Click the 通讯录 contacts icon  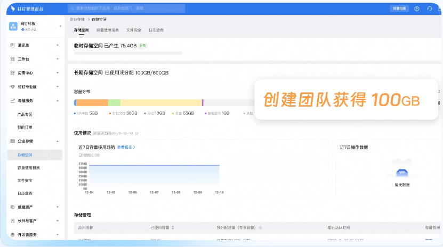click(12, 45)
